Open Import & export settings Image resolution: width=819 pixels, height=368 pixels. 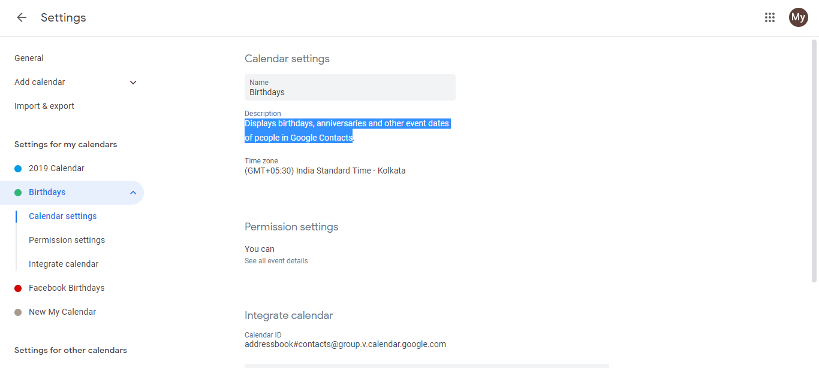[44, 106]
